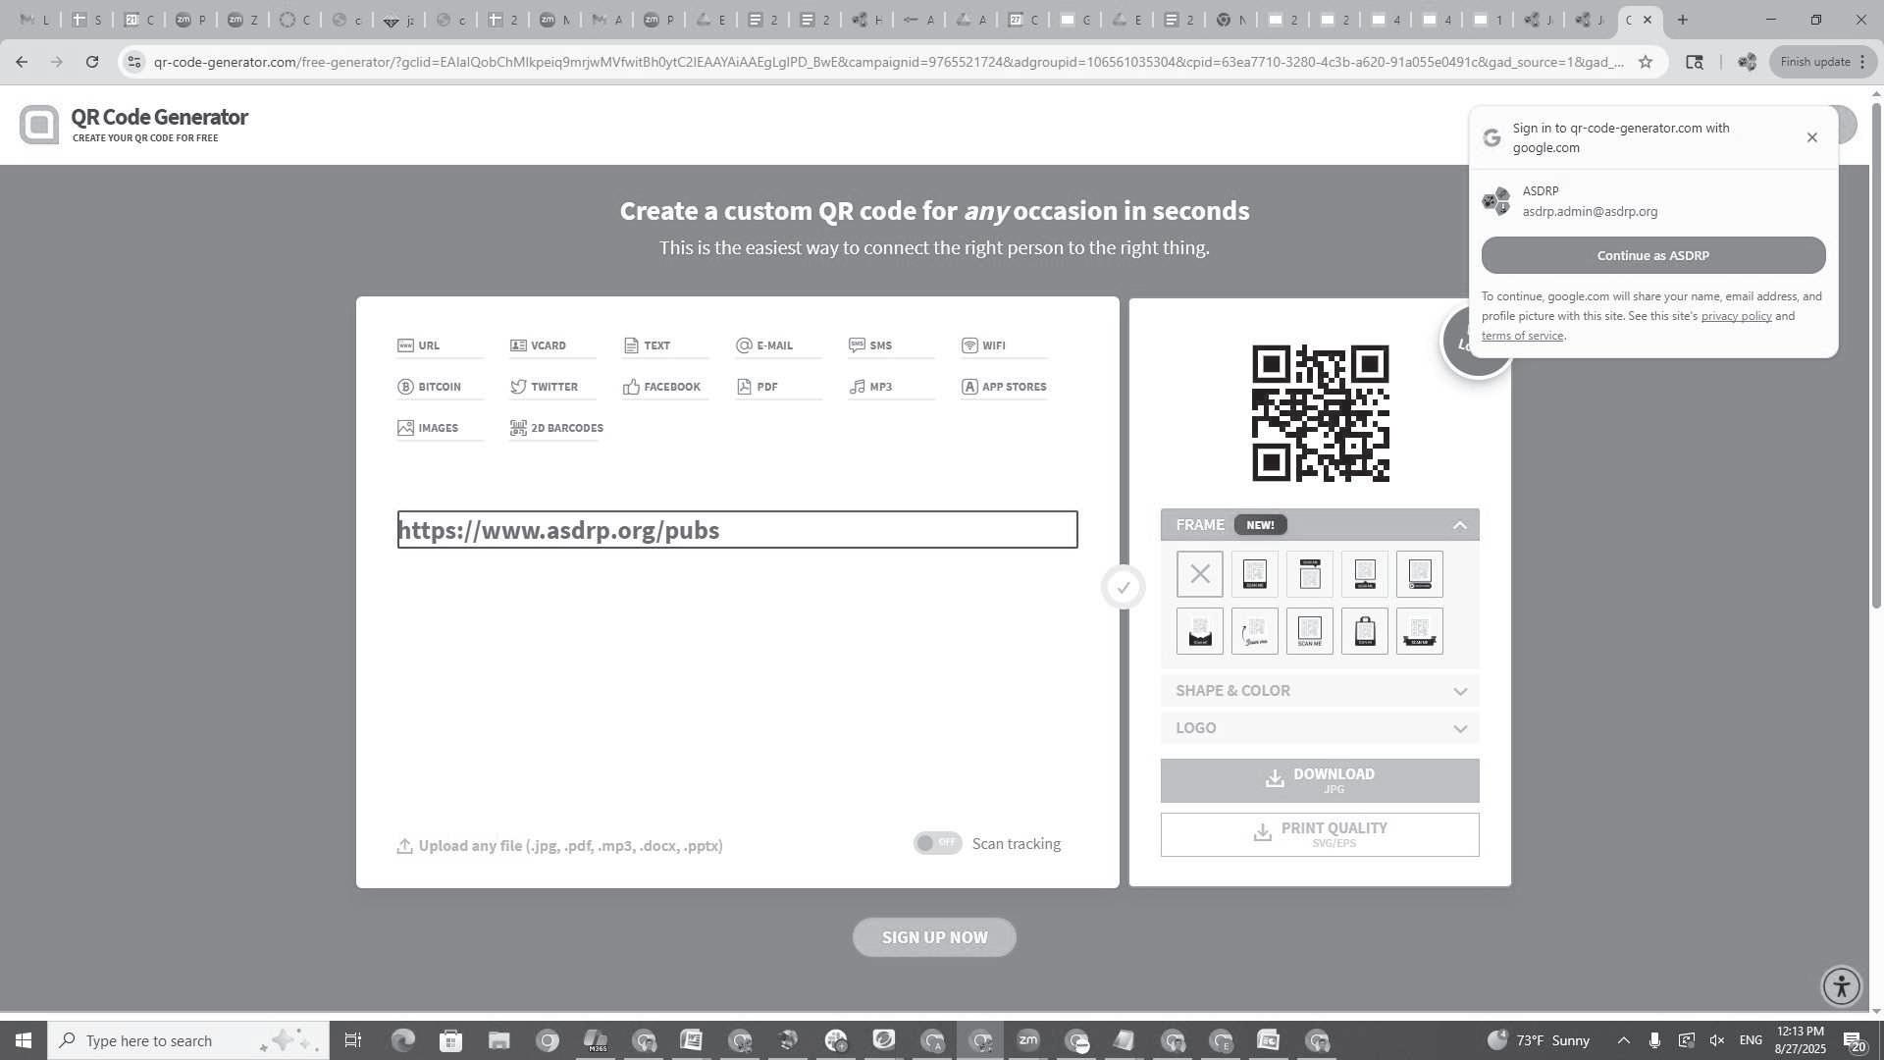The width and height of the screenshot is (1884, 1060).
Task: Select the no-frame X option
Action: tap(1199, 574)
